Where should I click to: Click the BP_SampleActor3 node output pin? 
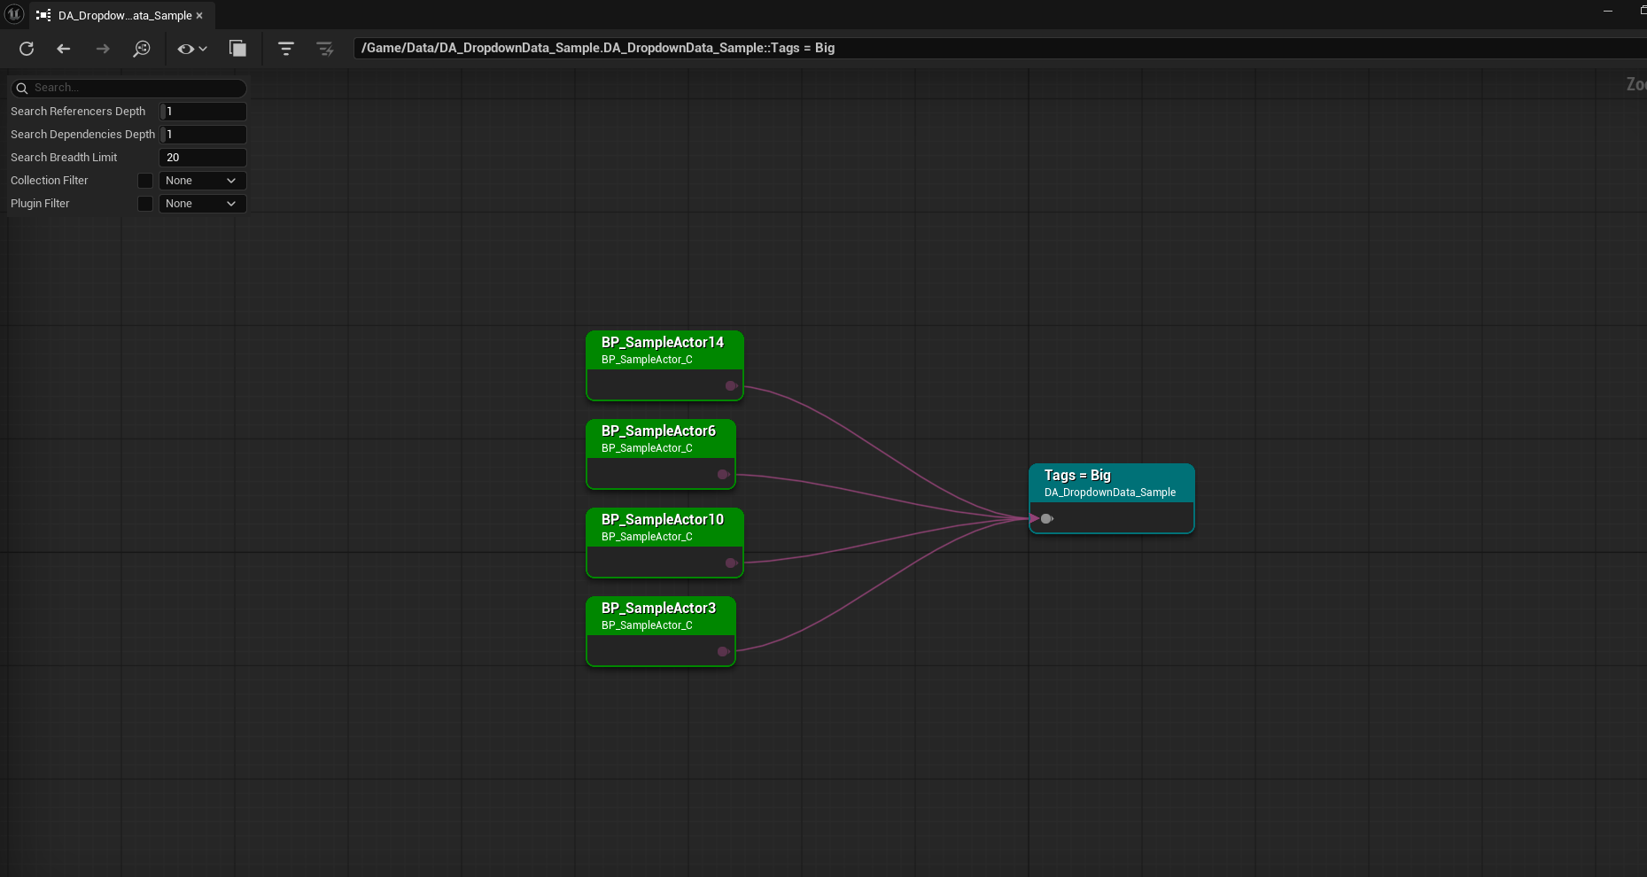pyautogui.click(x=723, y=651)
